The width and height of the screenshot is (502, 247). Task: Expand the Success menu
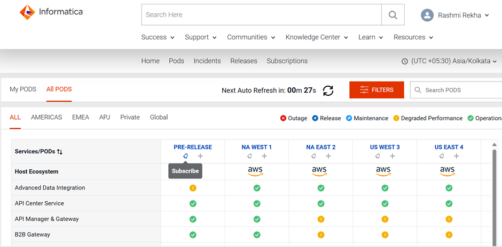coord(158,37)
